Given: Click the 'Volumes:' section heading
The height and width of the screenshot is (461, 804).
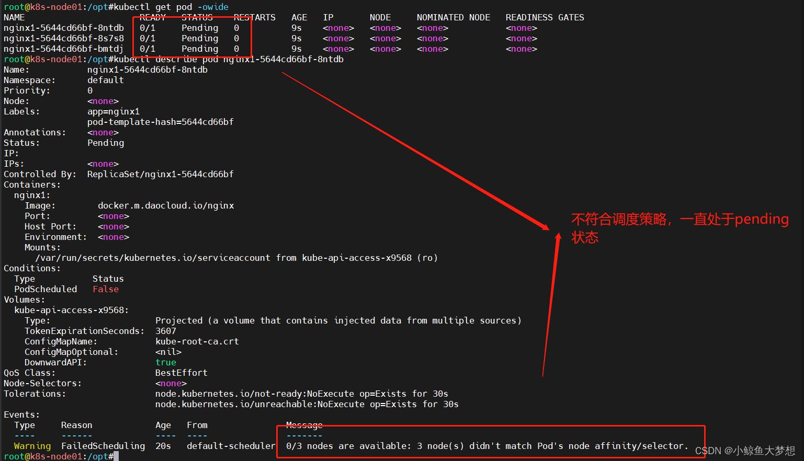Looking at the screenshot, I should click(x=24, y=299).
